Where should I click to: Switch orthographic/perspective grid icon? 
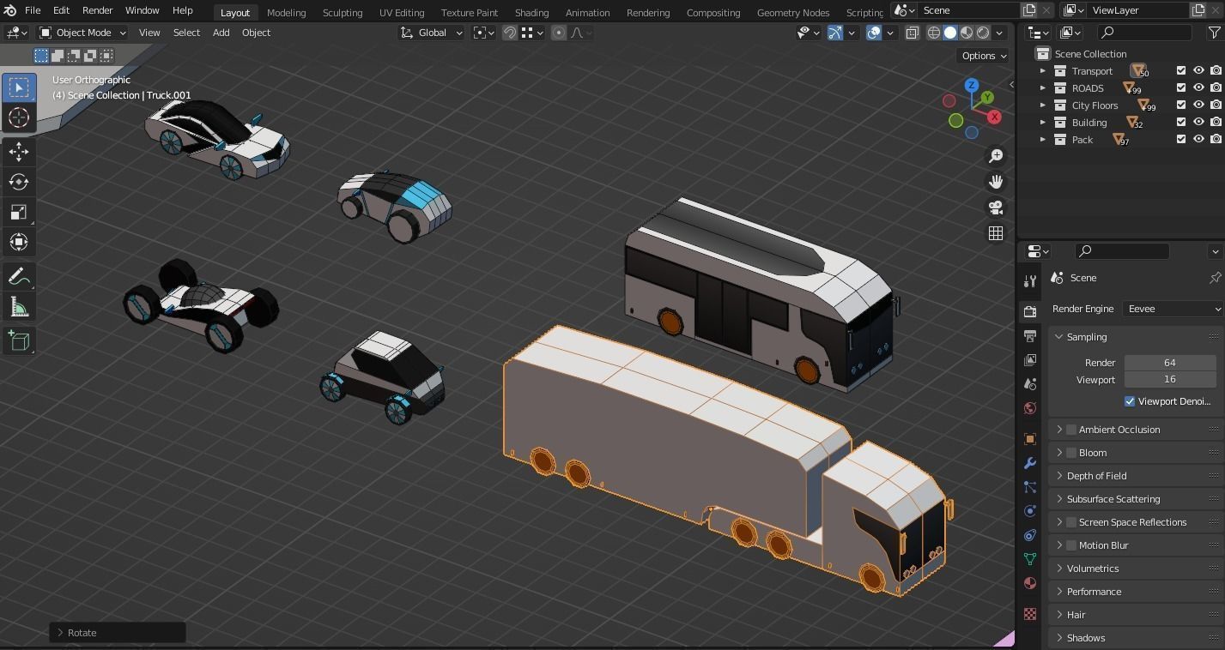(x=996, y=233)
